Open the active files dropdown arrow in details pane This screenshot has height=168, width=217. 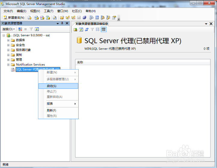point(206,24)
